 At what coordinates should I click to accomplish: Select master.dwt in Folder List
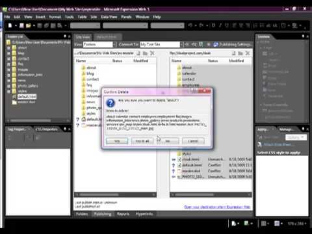pos(27,102)
